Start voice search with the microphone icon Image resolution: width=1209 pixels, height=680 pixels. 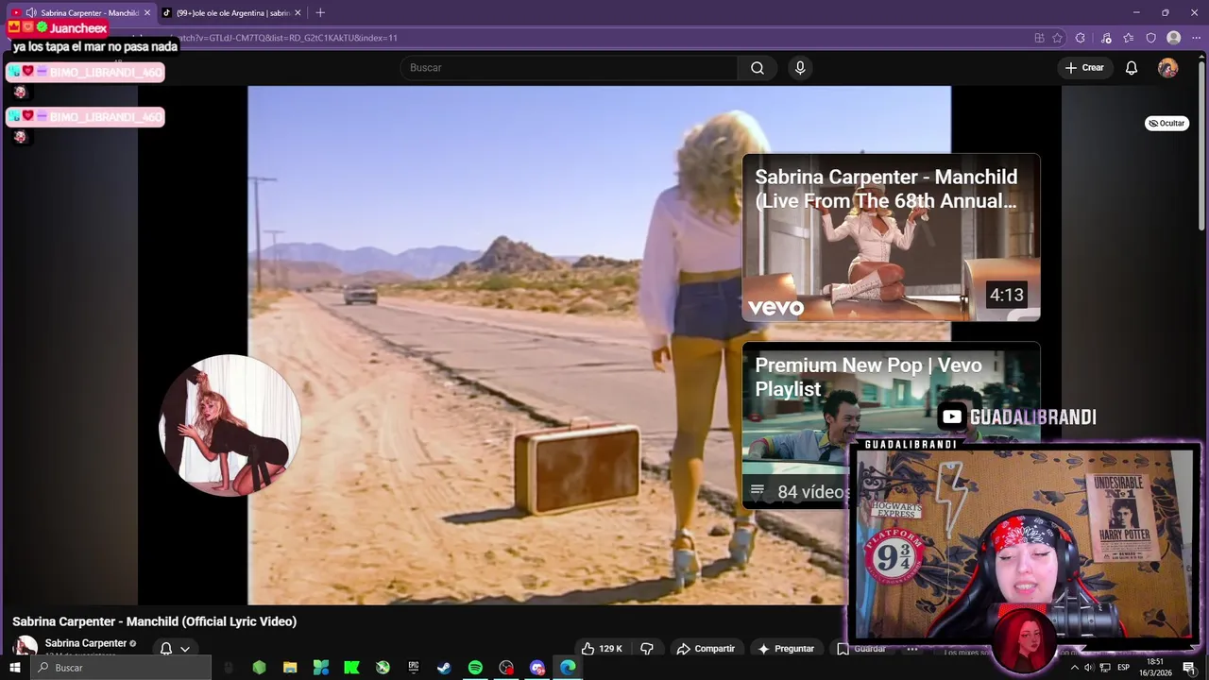point(800,68)
